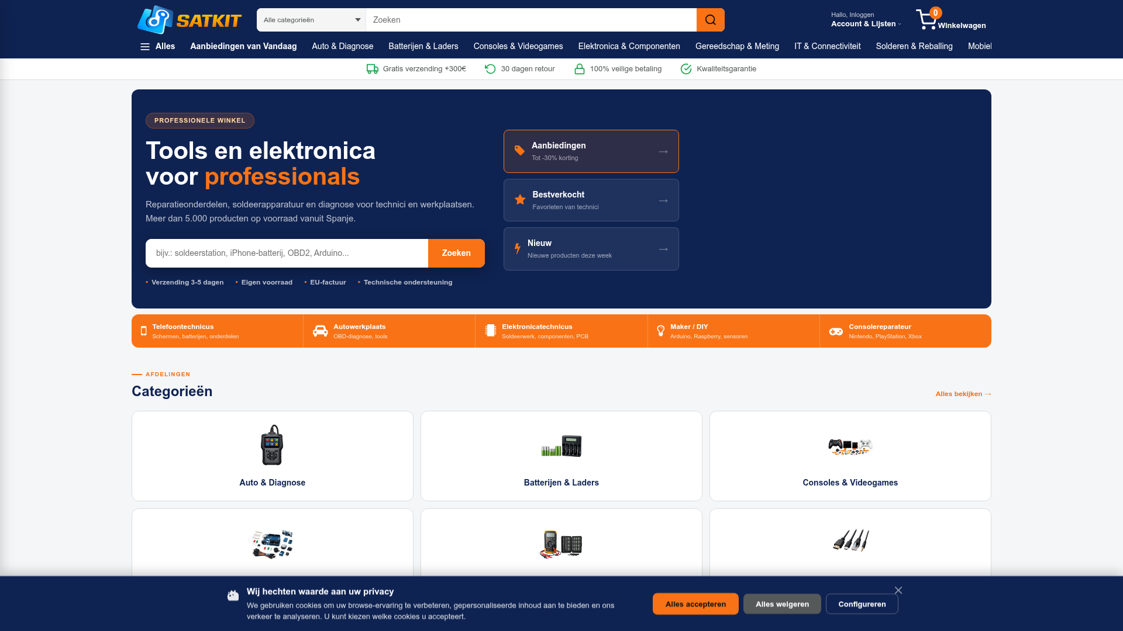This screenshot has height=631, width=1123.
Task: Open the Auto & Diagnose category title
Action: pos(272,483)
